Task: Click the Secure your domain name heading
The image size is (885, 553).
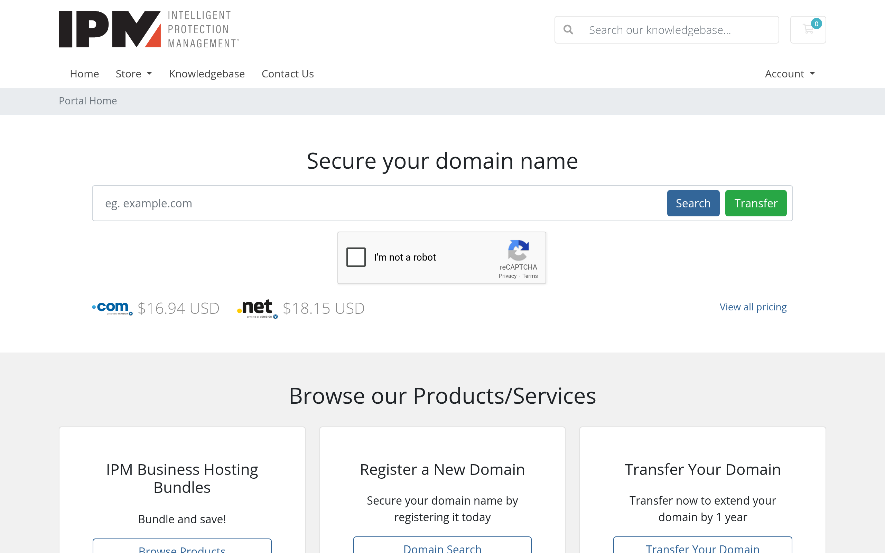Action: click(x=442, y=161)
